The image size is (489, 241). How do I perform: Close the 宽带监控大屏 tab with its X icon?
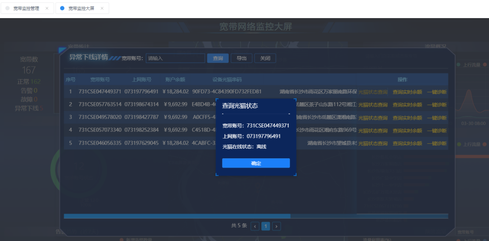tap(102, 8)
